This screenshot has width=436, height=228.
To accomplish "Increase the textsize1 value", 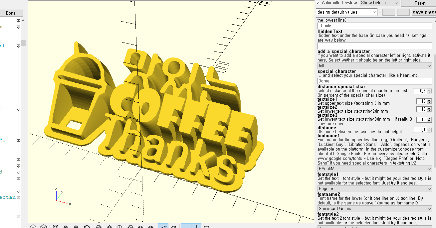I will click(x=430, y=100).
